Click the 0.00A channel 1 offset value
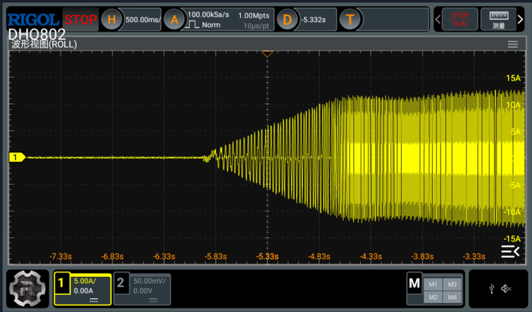532x312 pixels. (83, 291)
